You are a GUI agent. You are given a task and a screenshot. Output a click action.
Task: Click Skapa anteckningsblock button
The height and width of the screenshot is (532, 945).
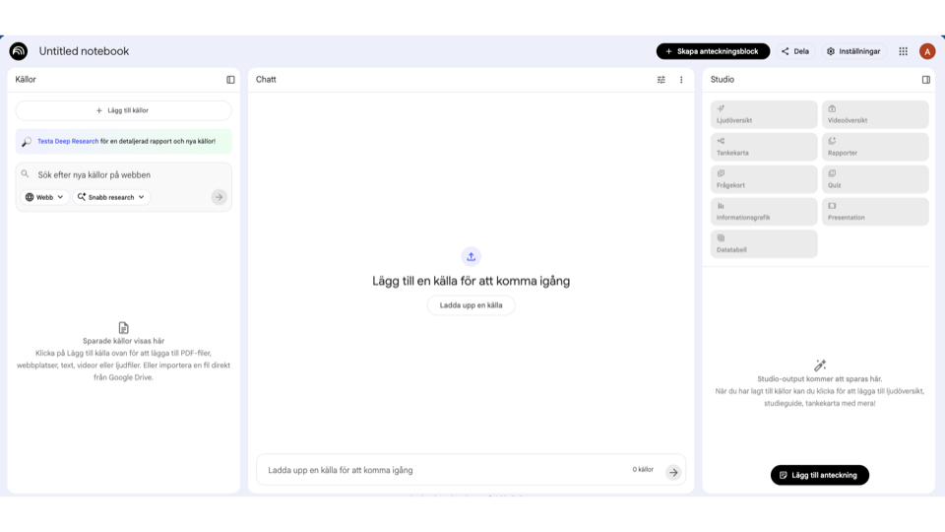click(713, 51)
